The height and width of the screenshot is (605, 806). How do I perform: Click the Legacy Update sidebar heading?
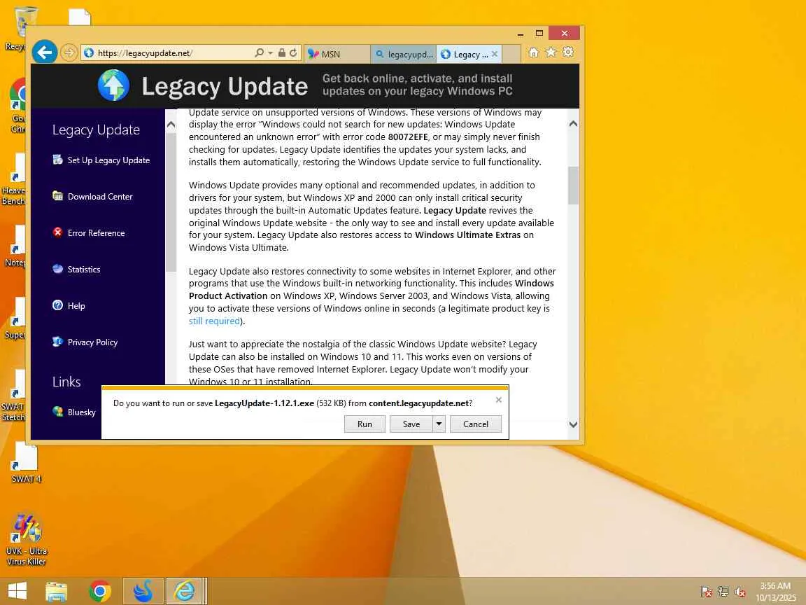pyautogui.click(x=96, y=130)
